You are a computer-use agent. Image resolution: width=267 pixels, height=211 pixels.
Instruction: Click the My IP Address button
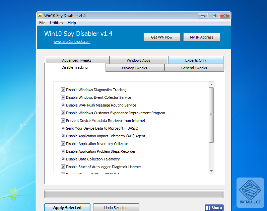click(202, 37)
